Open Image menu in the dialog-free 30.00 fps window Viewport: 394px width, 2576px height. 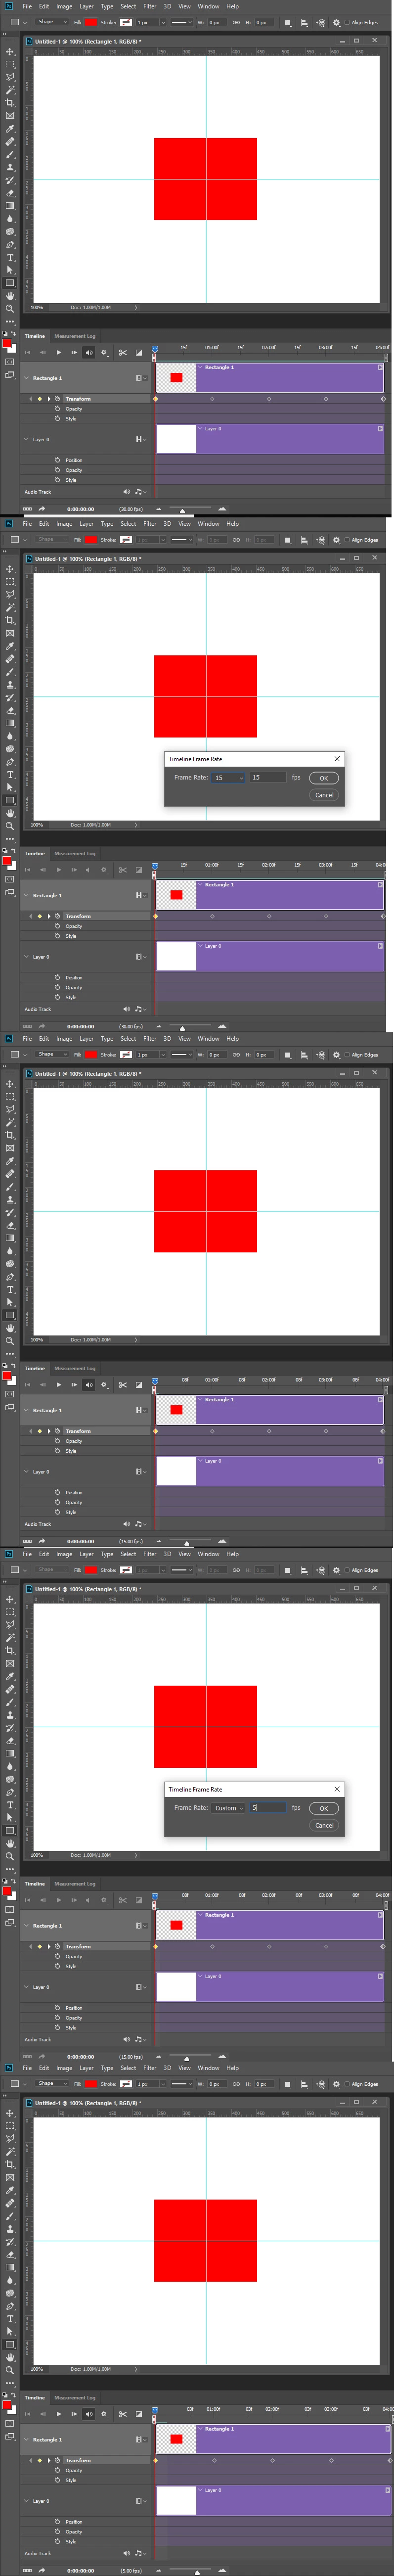click(x=64, y=6)
